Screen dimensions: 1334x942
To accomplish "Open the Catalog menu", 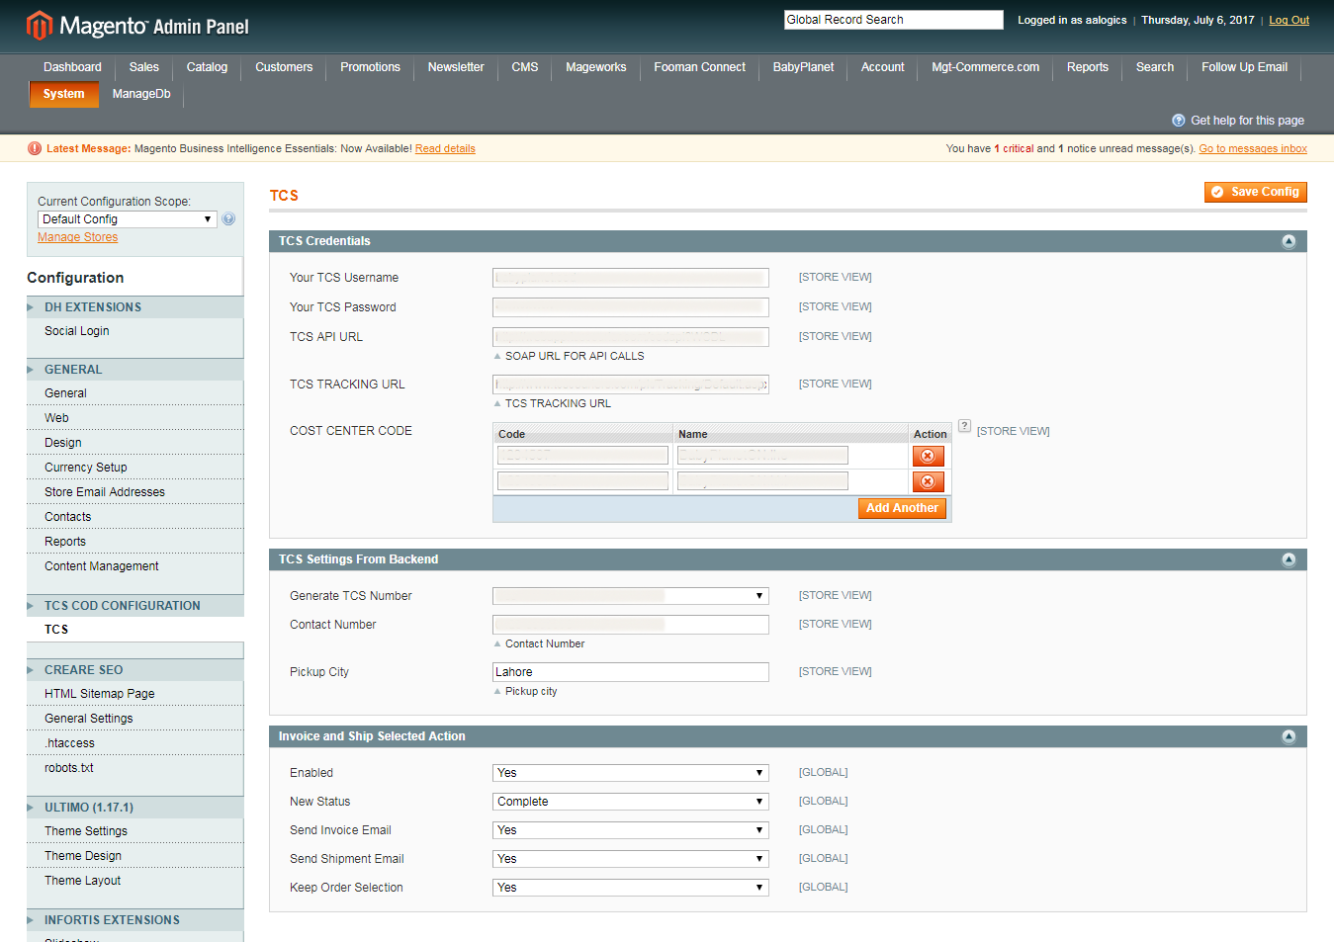I will coord(207,67).
